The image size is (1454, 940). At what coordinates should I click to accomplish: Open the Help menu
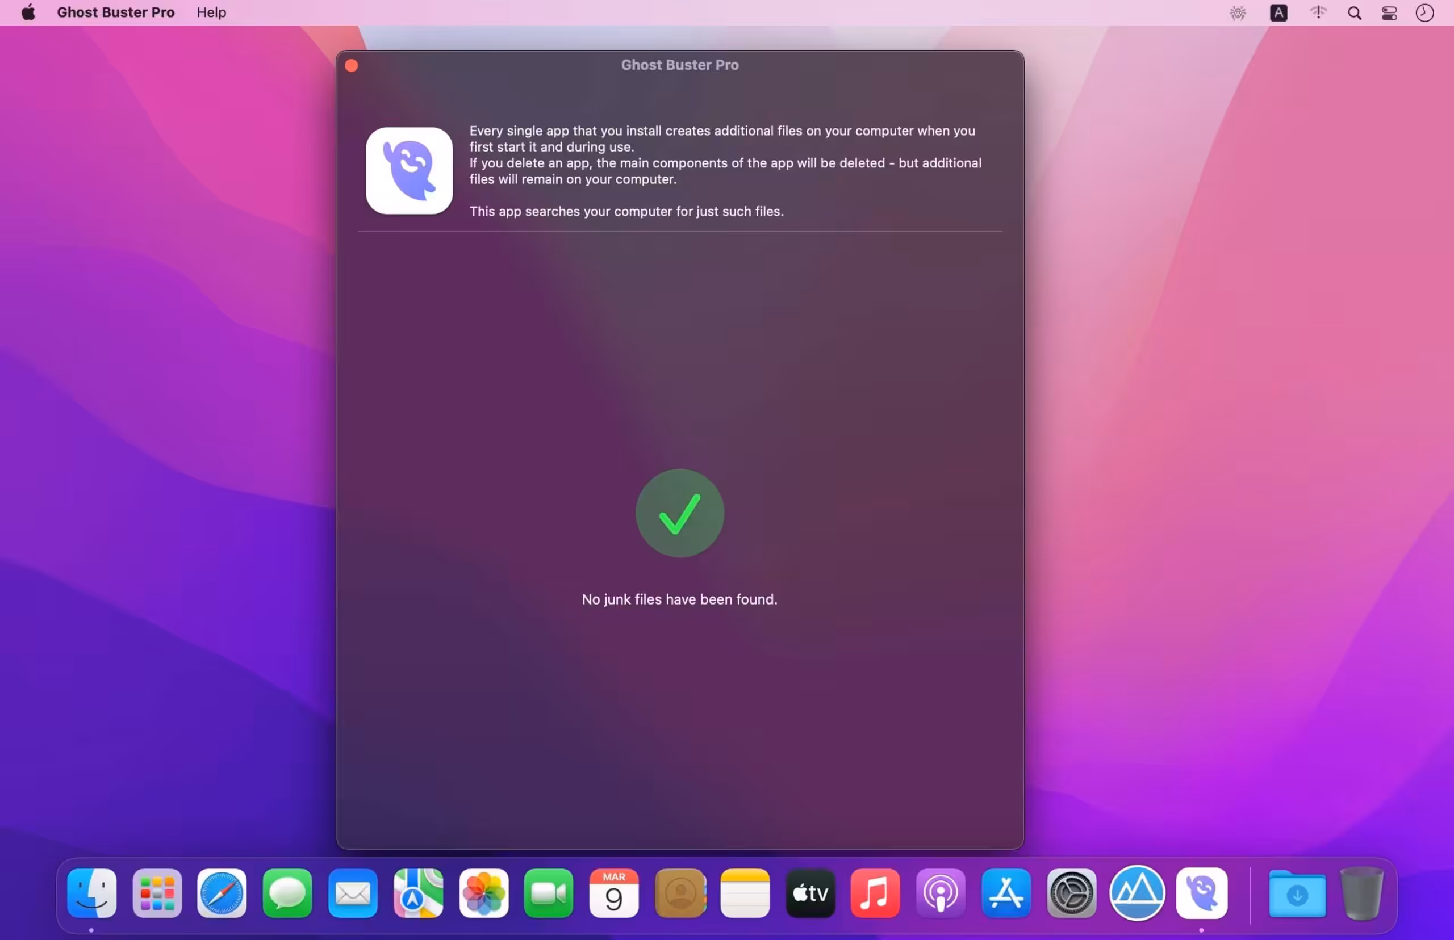point(211,12)
